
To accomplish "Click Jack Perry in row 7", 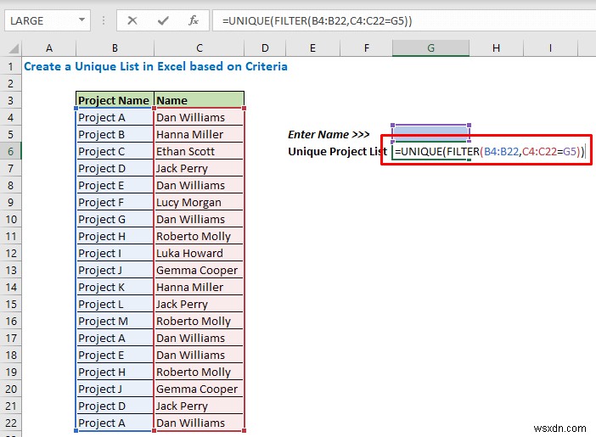I will pyautogui.click(x=199, y=168).
